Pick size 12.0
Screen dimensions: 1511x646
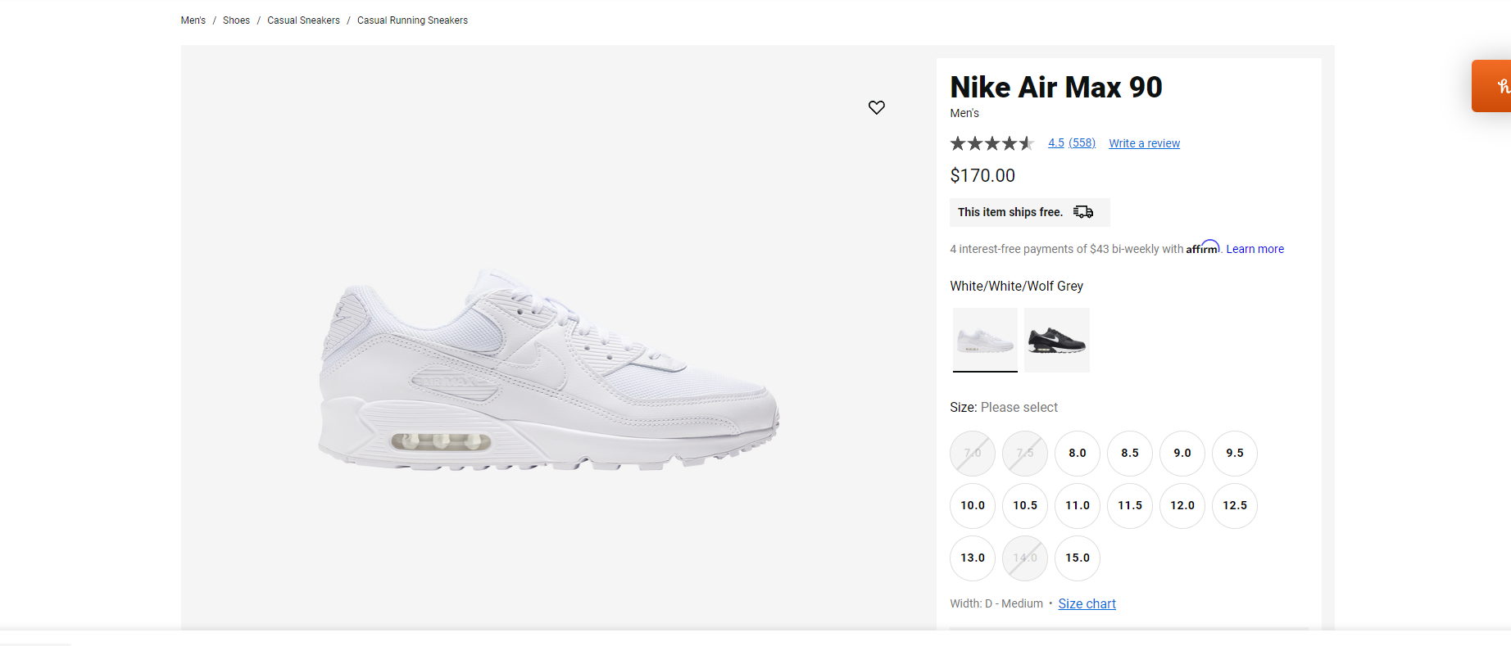pyautogui.click(x=1182, y=505)
